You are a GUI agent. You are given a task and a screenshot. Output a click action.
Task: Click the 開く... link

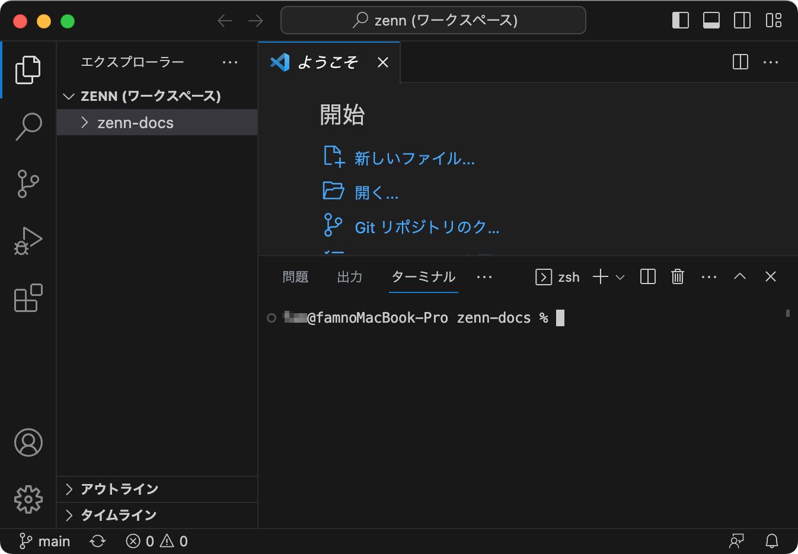pos(376,193)
